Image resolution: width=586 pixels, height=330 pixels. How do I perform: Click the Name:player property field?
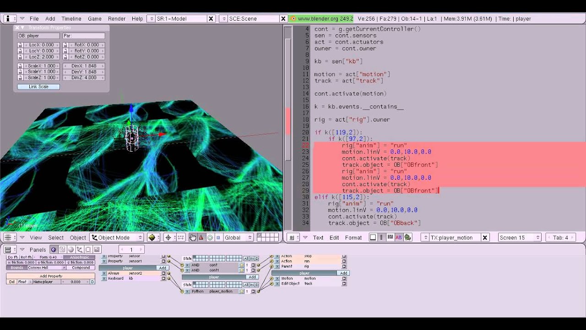click(47, 282)
